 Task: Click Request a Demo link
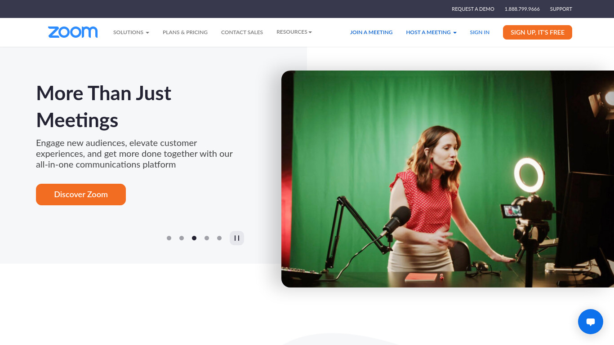click(473, 9)
